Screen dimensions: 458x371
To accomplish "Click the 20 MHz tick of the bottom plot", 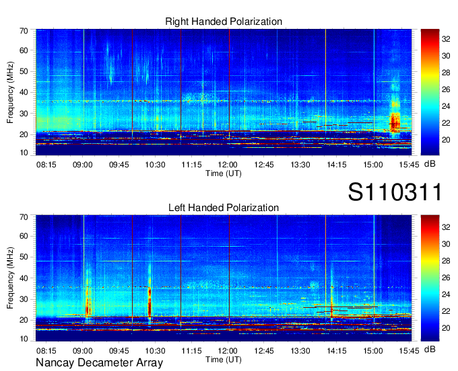I will [x=24, y=321].
